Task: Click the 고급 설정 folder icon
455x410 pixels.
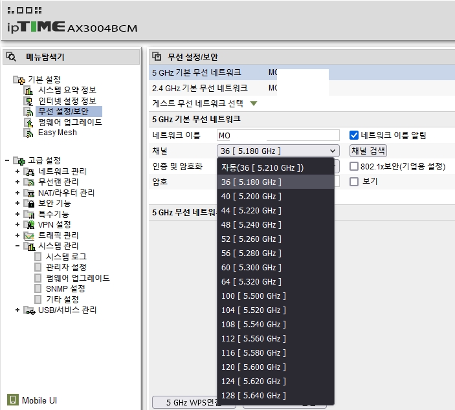Action: (19, 160)
